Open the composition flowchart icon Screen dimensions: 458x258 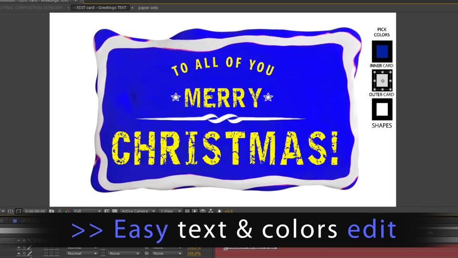point(210,211)
